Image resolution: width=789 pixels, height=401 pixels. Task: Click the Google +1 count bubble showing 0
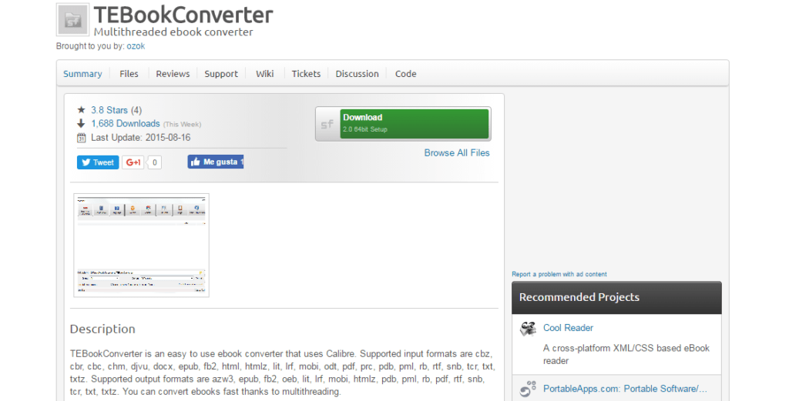pyautogui.click(x=154, y=162)
